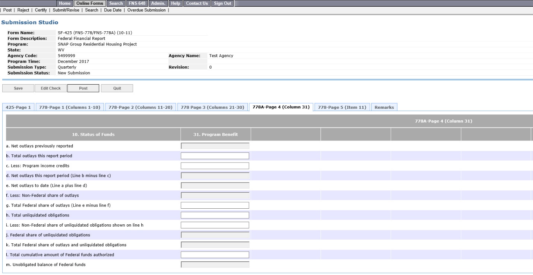
Task: Click the Post button below submission details
Action: click(83, 88)
